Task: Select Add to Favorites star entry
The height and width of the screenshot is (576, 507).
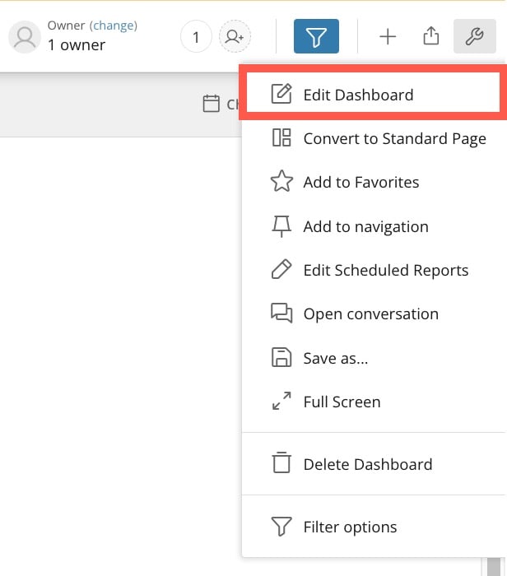Action: [374, 182]
